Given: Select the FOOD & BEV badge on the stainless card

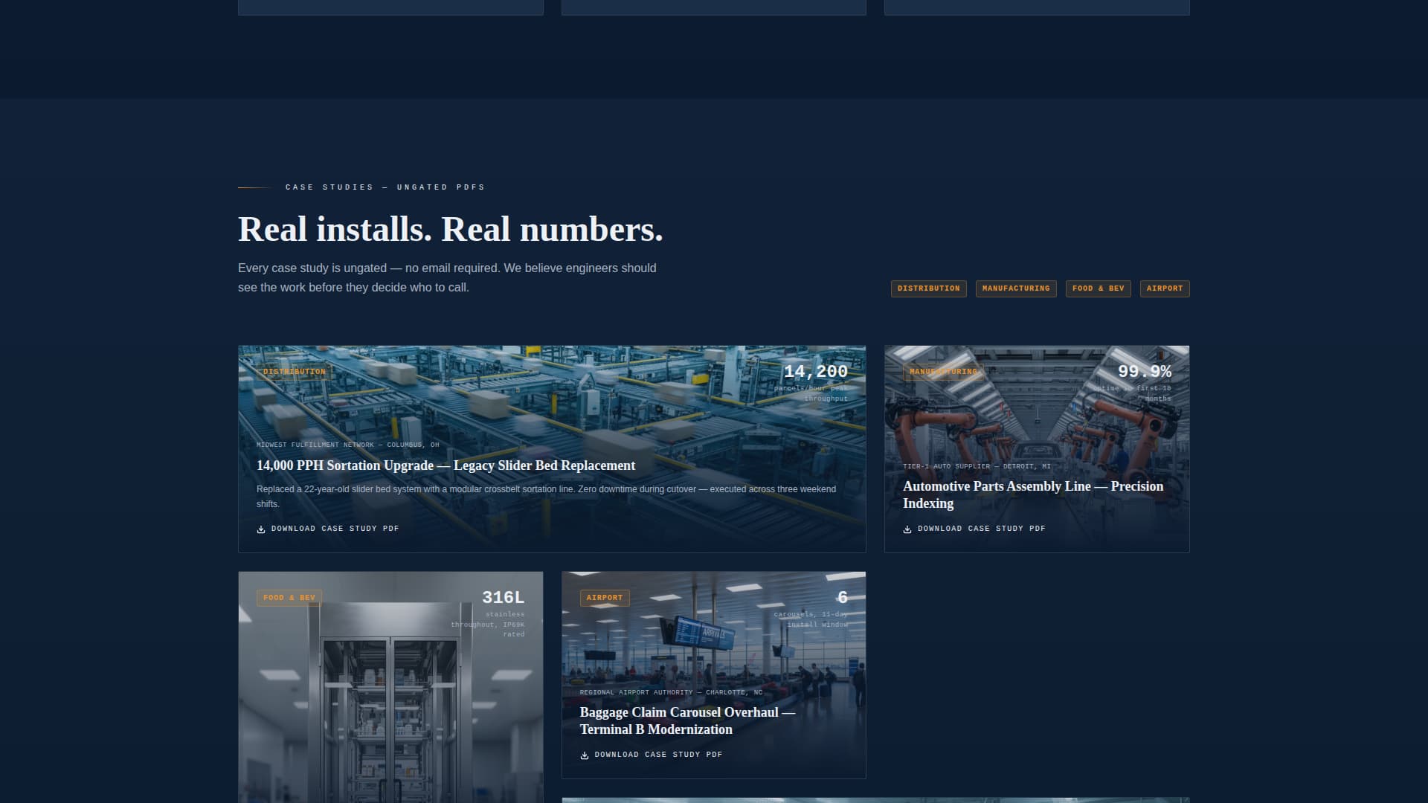Looking at the screenshot, I should pyautogui.click(x=289, y=597).
